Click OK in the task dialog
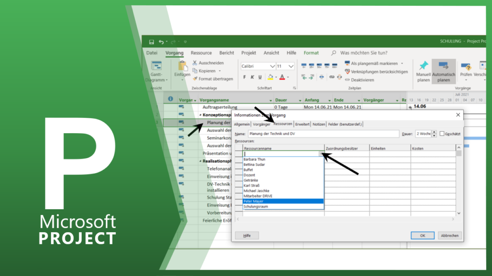This screenshot has width=492, height=276. click(x=423, y=236)
